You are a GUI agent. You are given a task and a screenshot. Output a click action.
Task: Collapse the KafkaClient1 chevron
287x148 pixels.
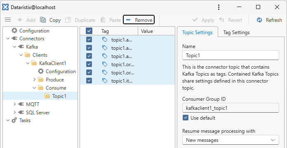coord(28,63)
